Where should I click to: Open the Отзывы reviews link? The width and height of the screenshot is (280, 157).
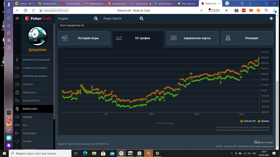pyautogui.click(x=214, y=10)
